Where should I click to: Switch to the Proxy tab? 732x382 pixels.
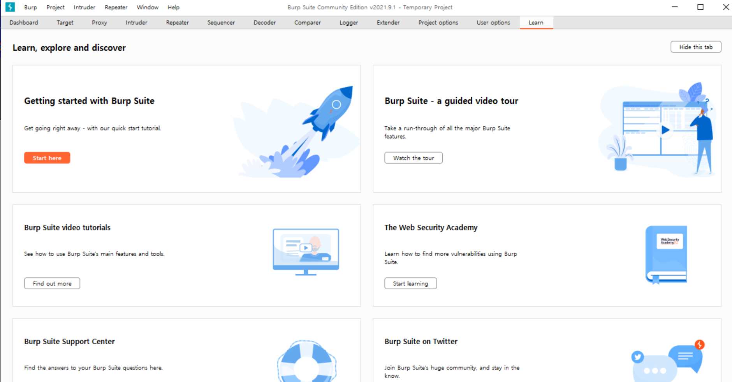tap(99, 23)
